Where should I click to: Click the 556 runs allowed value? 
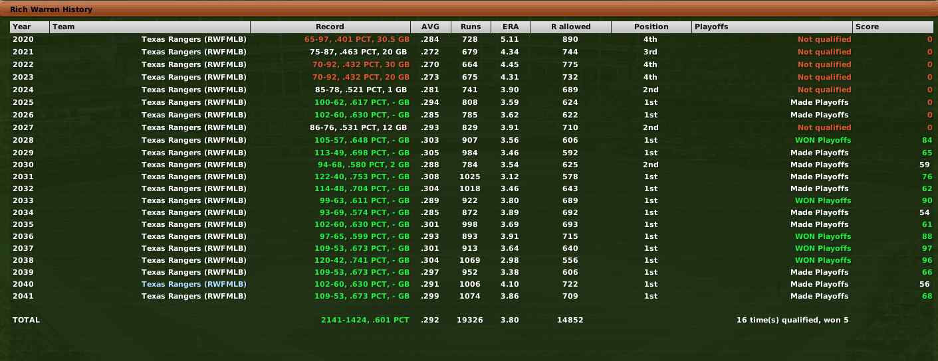(x=570, y=260)
